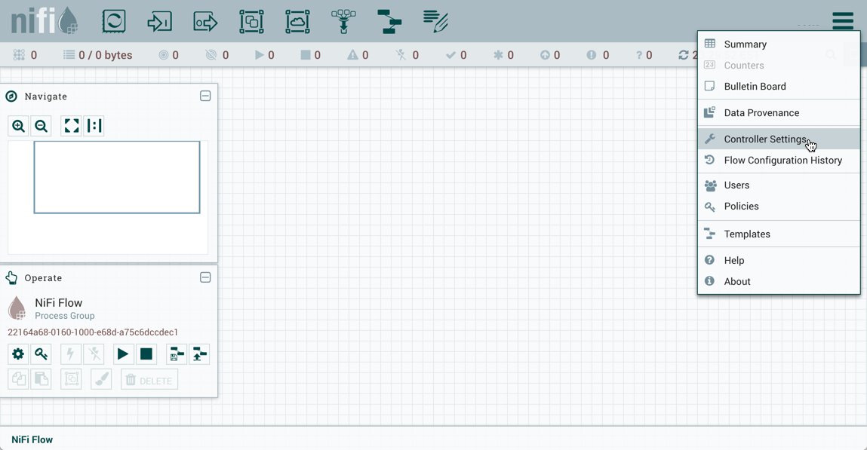The height and width of the screenshot is (450, 867).
Task: Click the NiFi Flow breadcrumb link
Action: pyautogui.click(x=32, y=439)
